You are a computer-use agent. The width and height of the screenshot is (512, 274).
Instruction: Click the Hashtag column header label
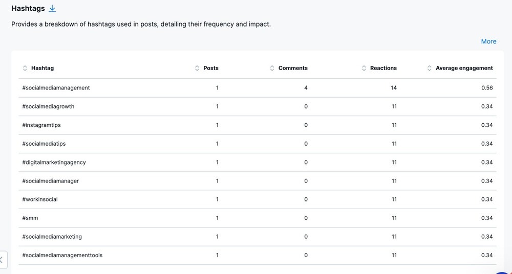tap(42, 68)
